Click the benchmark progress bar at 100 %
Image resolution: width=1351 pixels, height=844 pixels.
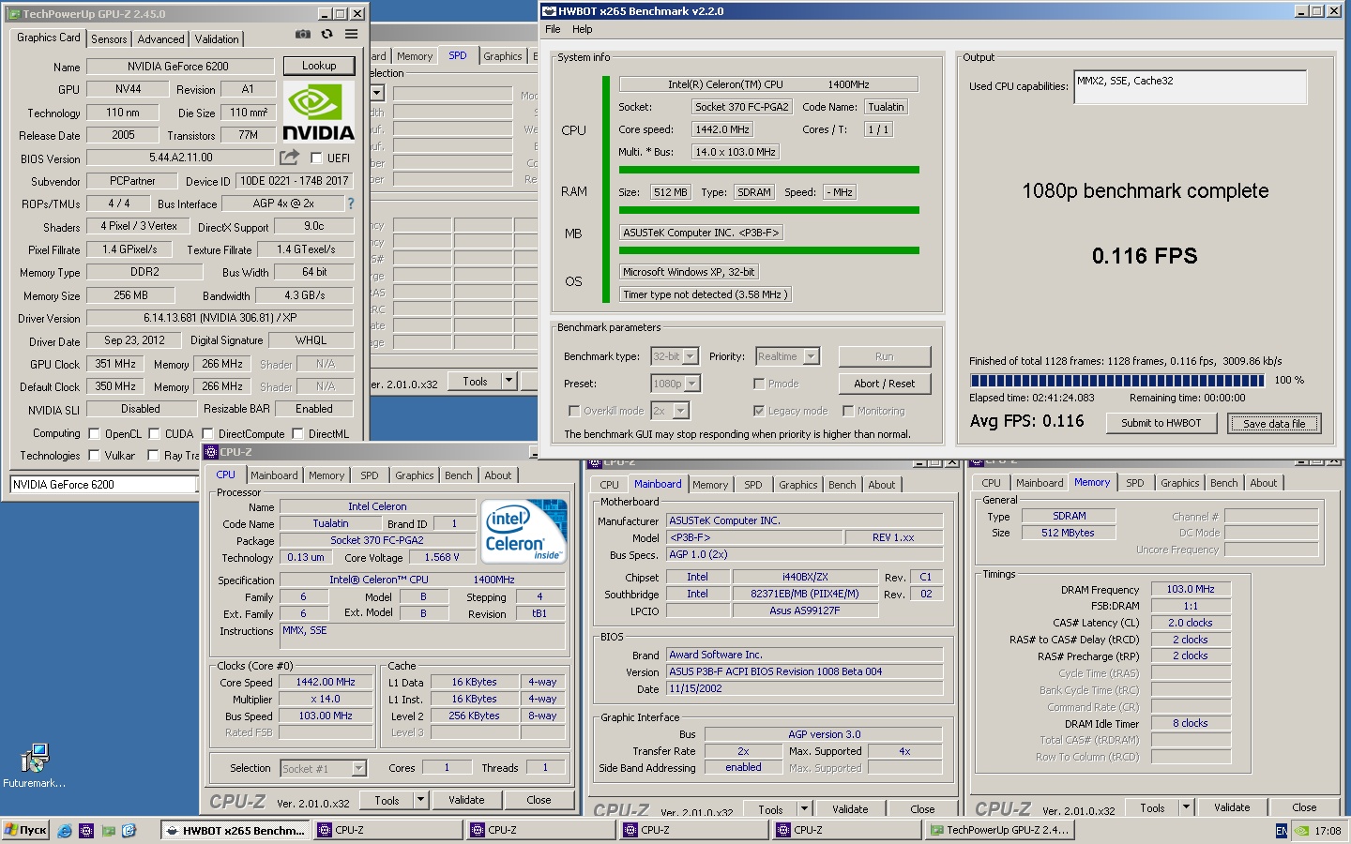[x=1117, y=381]
